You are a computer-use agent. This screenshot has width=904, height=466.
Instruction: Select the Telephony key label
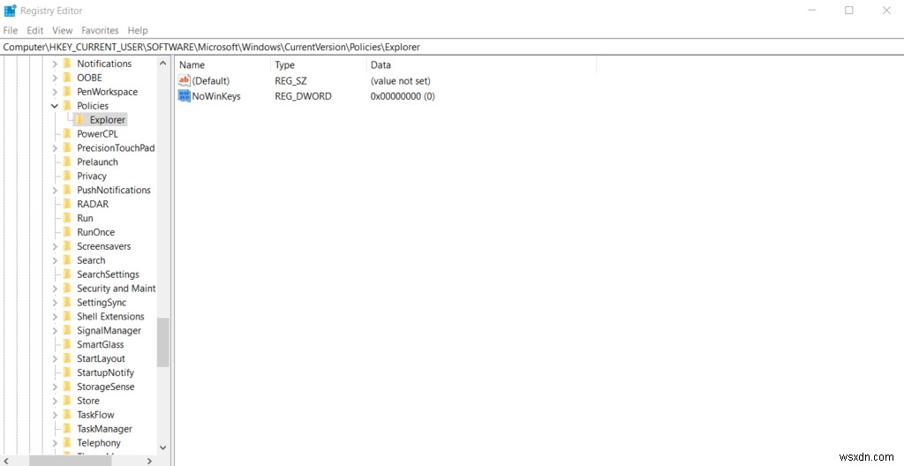pos(99,443)
